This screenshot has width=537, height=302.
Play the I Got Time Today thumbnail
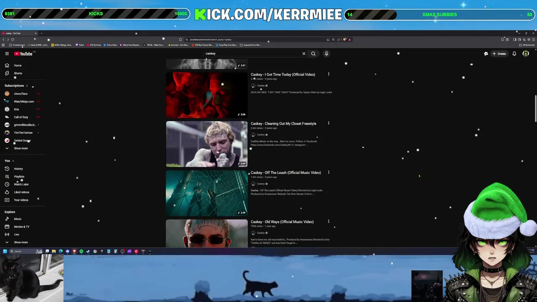point(206,95)
